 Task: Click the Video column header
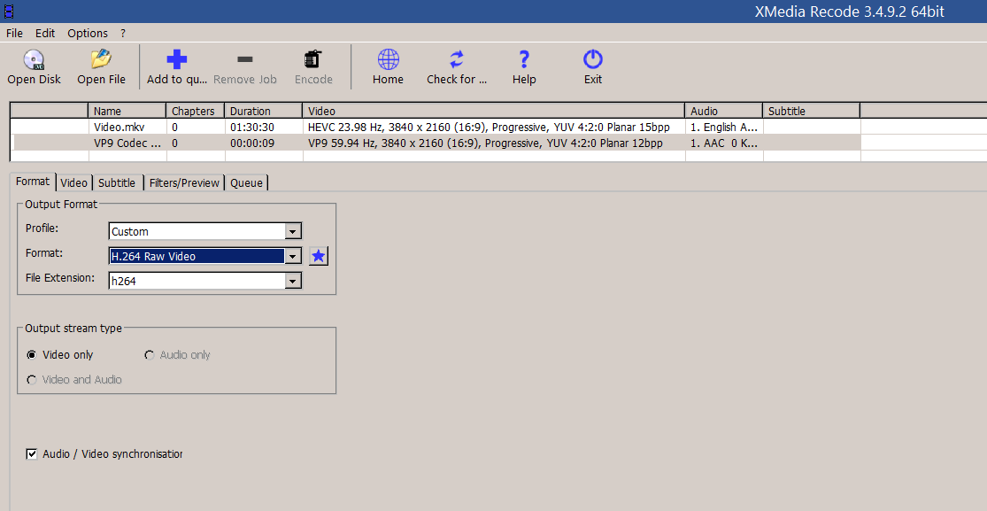494,111
